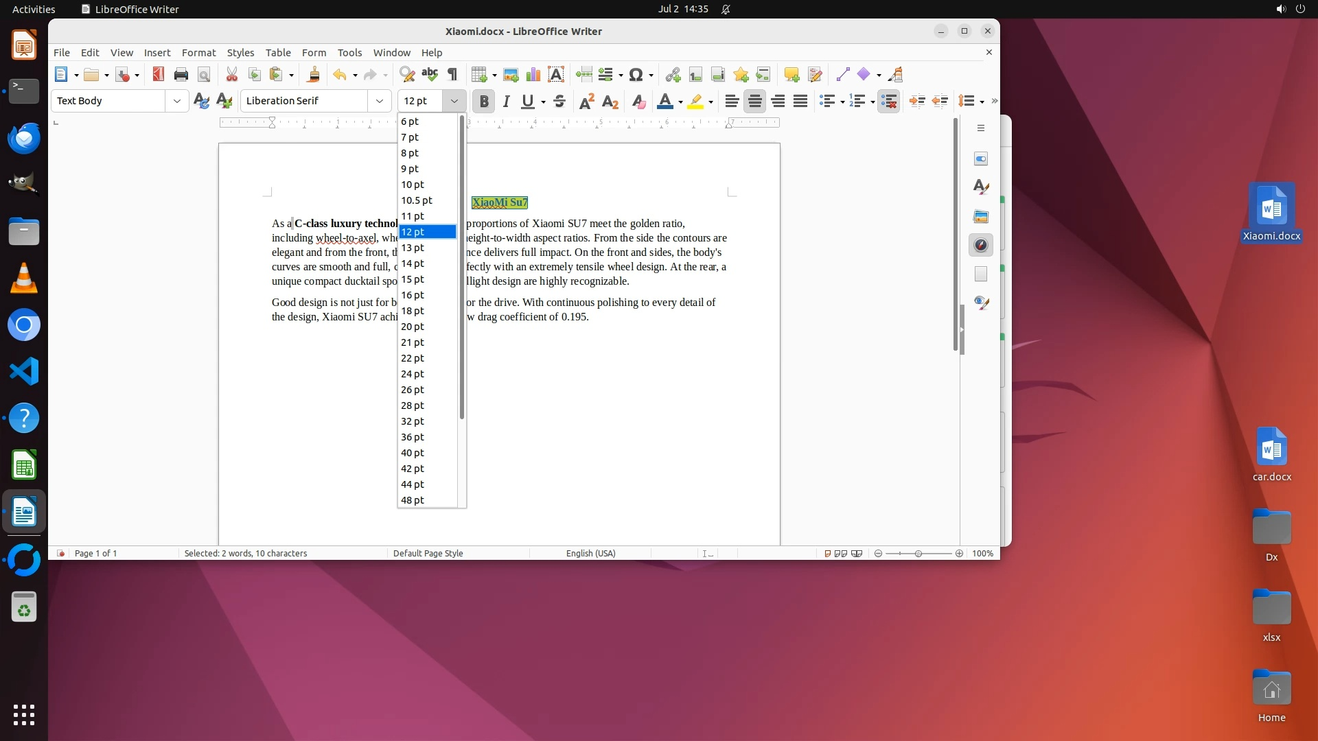1318x741 pixels.
Task: Open the Tools menu
Action: pyautogui.click(x=349, y=53)
